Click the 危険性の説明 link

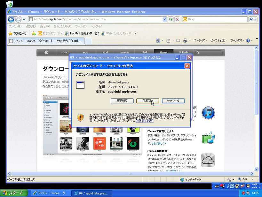tap(144, 121)
